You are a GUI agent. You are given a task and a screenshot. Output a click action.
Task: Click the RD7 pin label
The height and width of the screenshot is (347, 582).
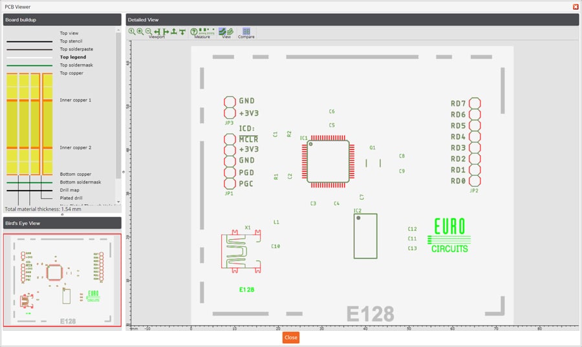458,103
